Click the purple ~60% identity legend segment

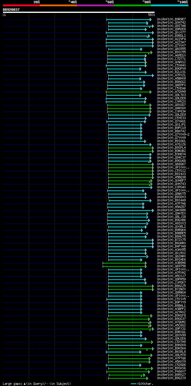[95, 5]
